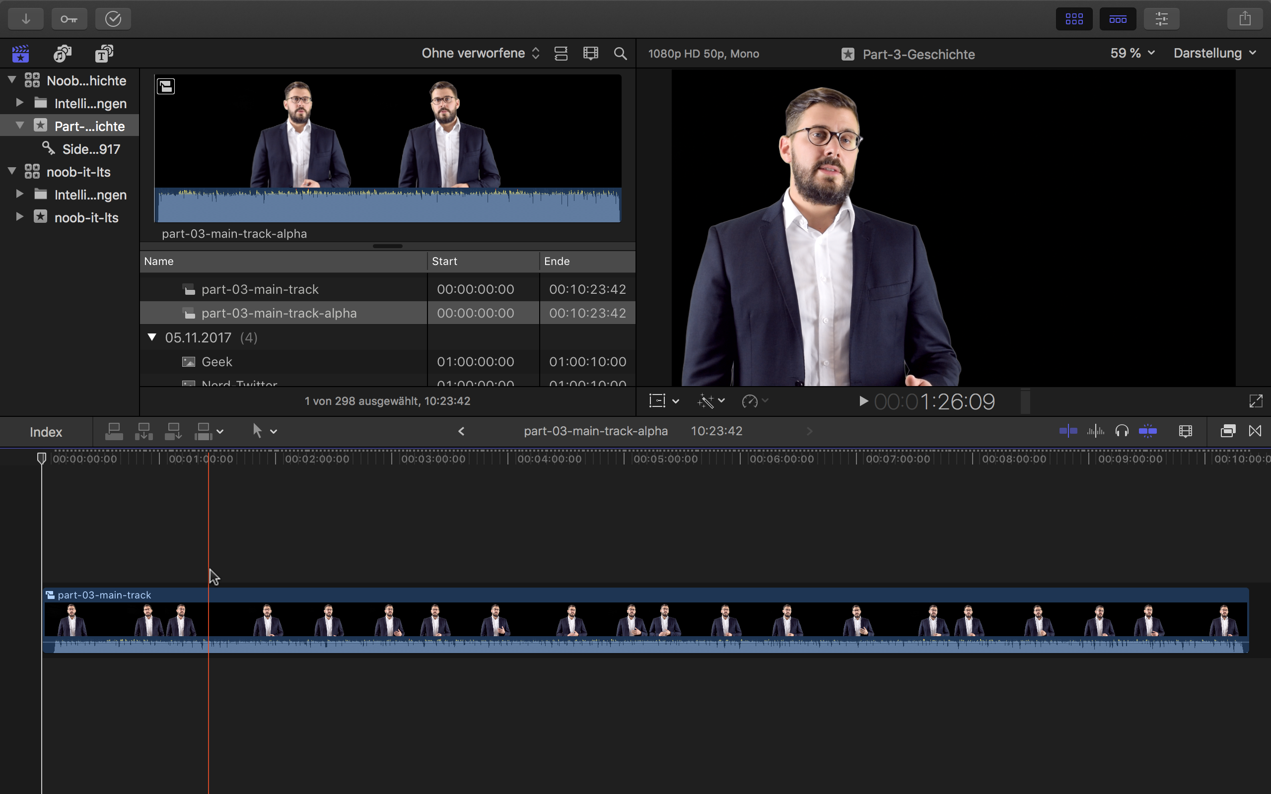Play the viewer video

pos(863,402)
